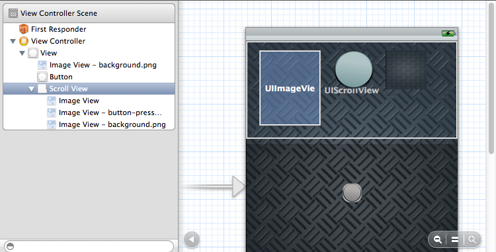Select the First Responder cube icon
The width and height of the screenshot is (496, 252).
click(x=24, y=29)
